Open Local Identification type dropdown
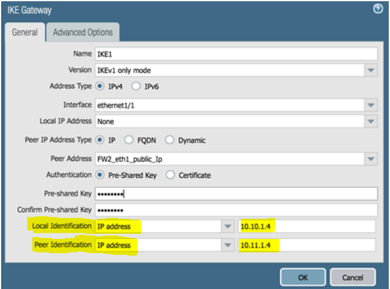This screenshot has height=289, width=390. point(227,227)
